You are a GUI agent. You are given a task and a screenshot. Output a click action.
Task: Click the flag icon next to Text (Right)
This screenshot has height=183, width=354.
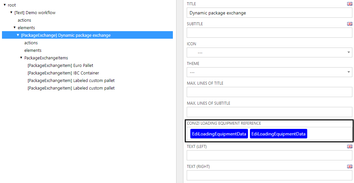tap(349, 167)
